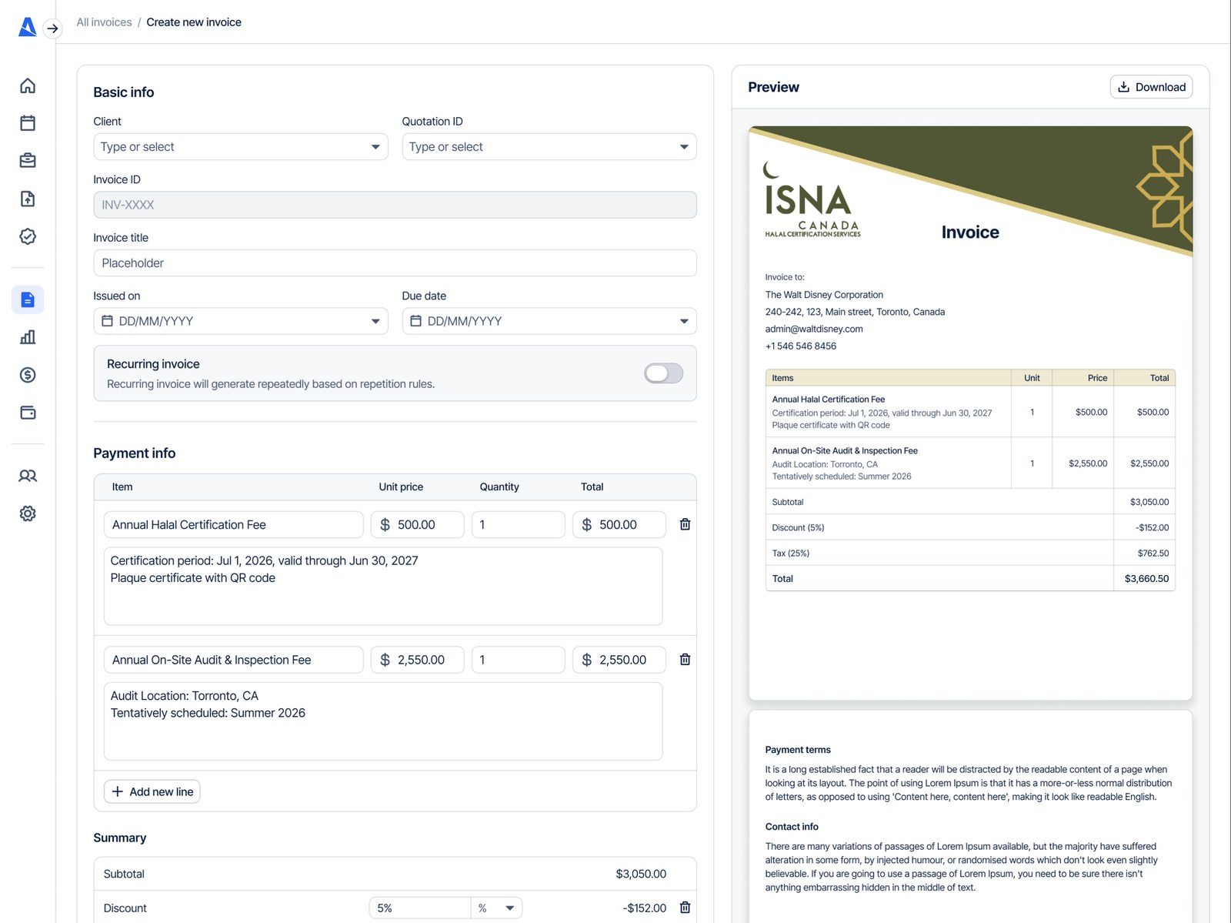Delete the Annual On-Site Audit line
1231x923 pixels.
[x=685, y=660]
